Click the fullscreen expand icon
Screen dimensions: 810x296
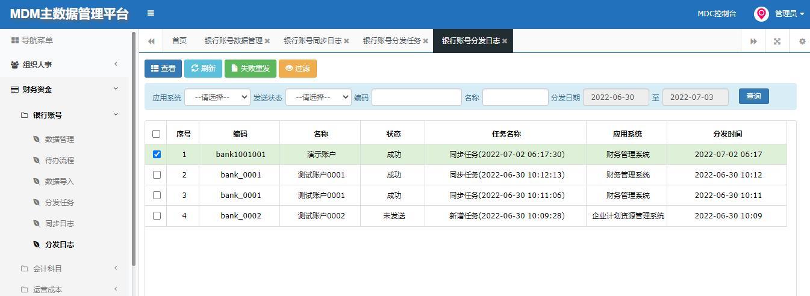point(777,41)
